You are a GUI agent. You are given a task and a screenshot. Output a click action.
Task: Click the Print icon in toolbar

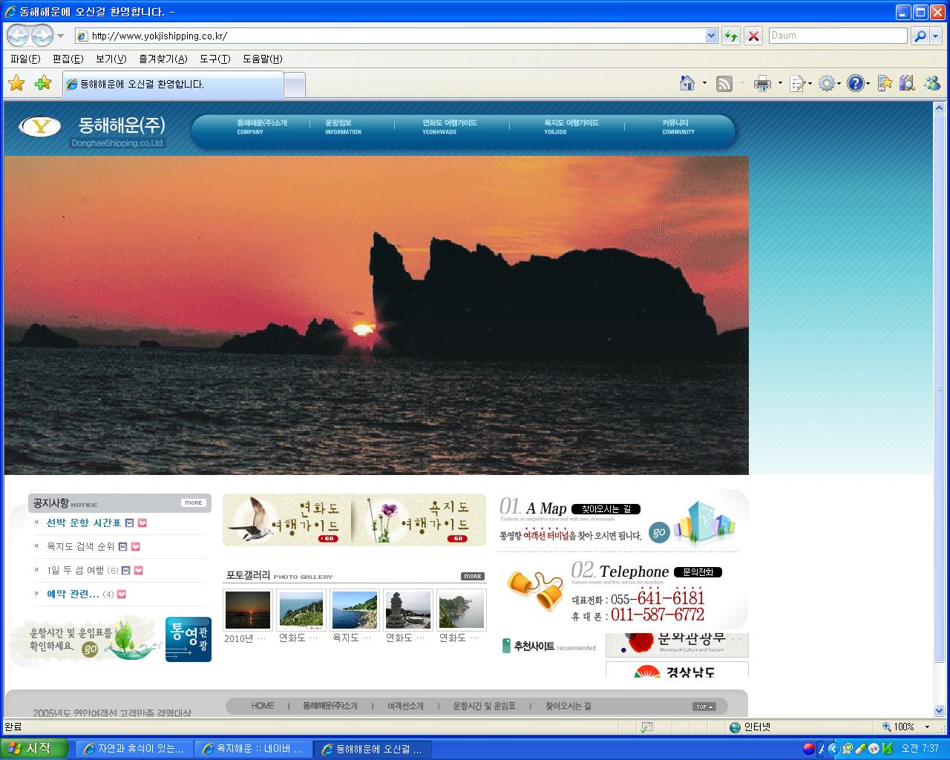(x=761, y=84)
